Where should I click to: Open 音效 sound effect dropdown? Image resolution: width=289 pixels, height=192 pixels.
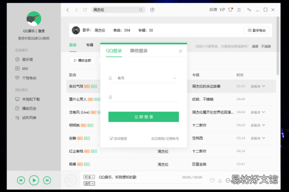pyautogui.click(x=89, y=183)
